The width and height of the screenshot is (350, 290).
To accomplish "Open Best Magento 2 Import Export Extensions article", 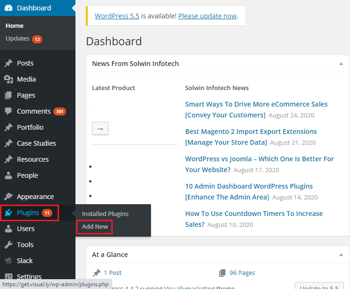I will [251, 137].
